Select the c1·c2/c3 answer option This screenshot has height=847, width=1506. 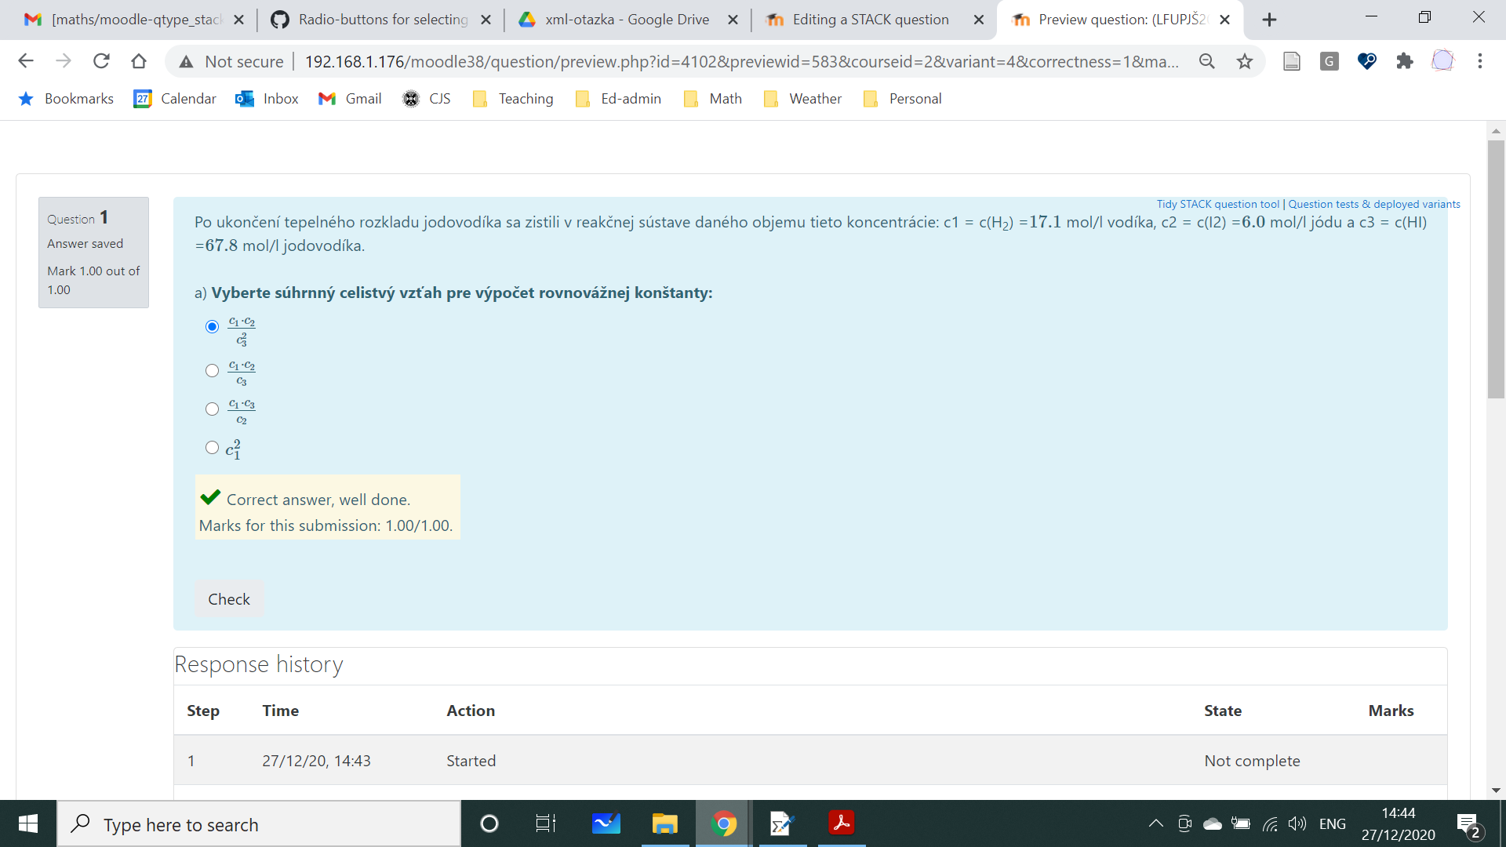211,370
